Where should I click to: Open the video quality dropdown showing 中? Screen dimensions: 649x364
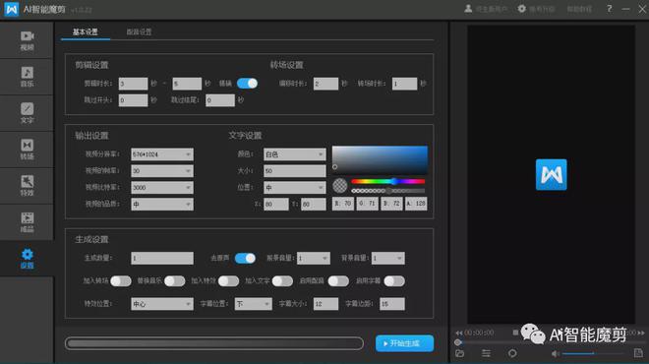coord(162,204)
